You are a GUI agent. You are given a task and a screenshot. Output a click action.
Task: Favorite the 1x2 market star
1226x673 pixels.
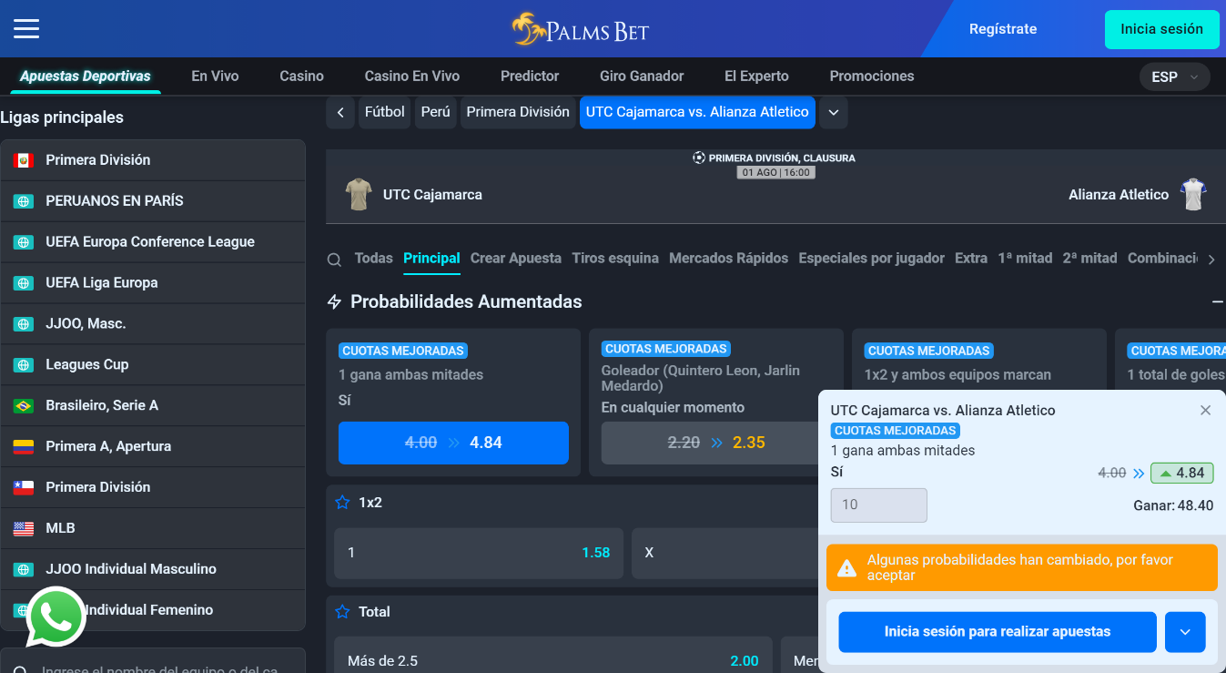(x=342, y=502)
